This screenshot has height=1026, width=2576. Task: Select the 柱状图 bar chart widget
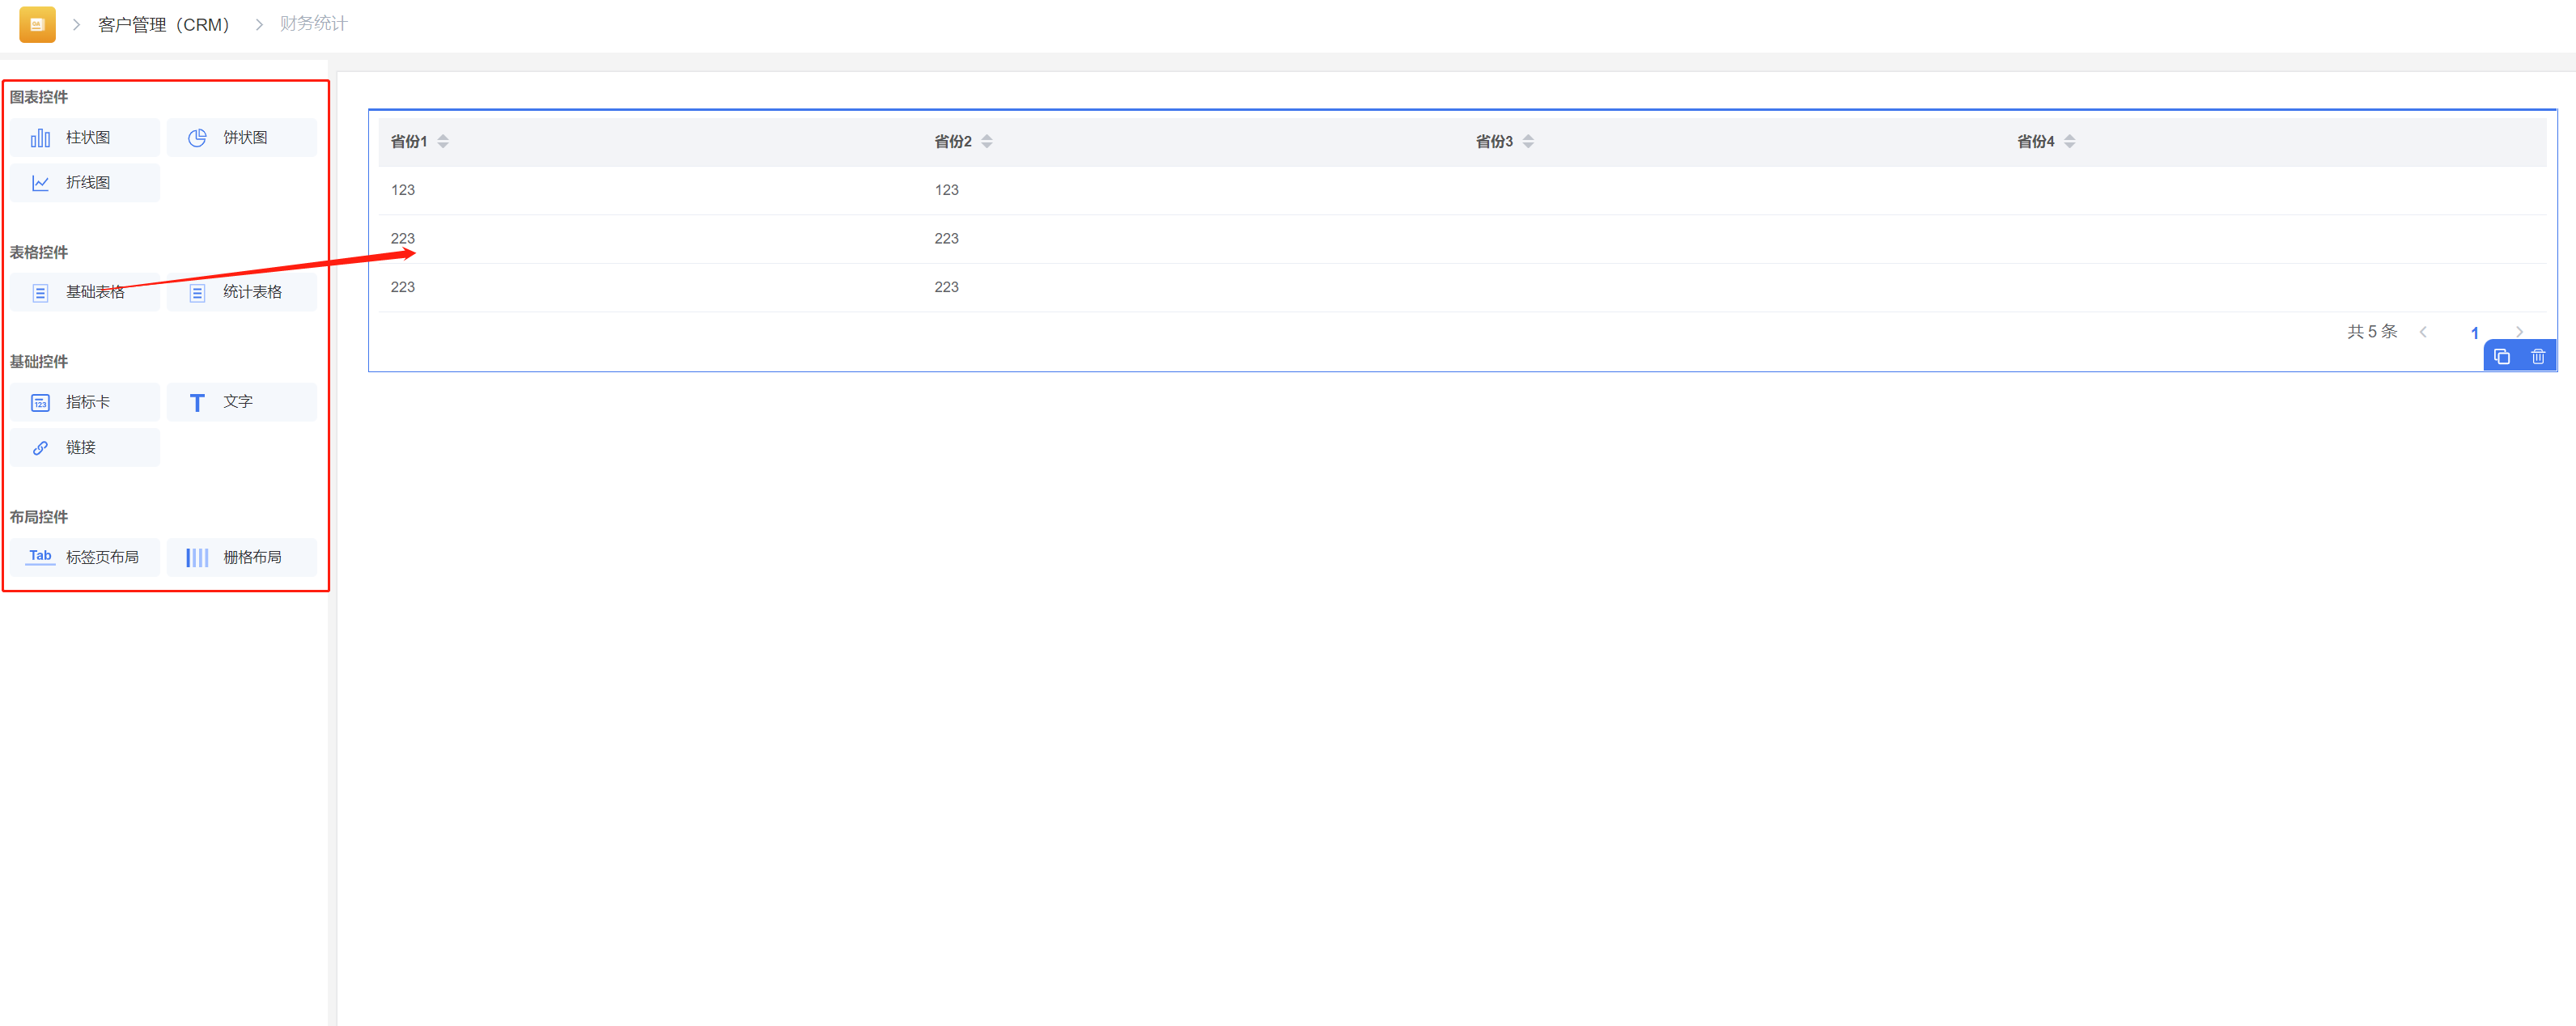[x=85, y=138]
